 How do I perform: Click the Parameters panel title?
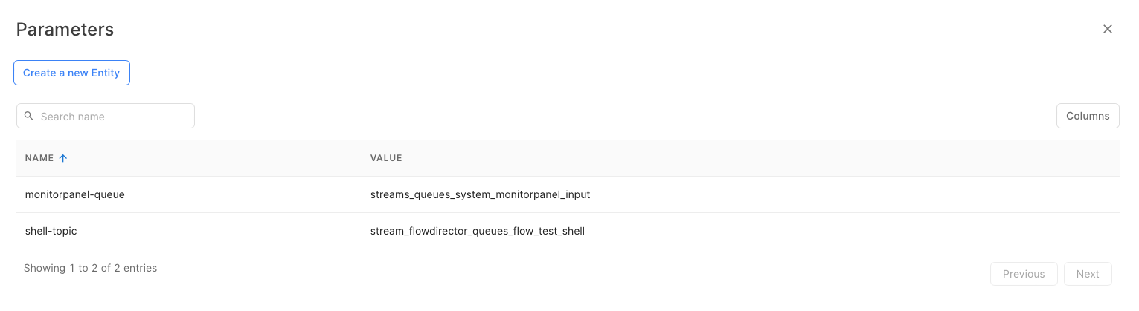tap(65, 30)
